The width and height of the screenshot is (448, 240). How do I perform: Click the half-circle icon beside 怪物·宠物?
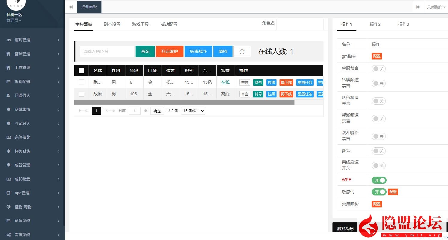point(8,207)
